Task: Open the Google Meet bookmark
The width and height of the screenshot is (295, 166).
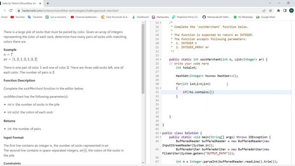Action: tap(265, 17)
